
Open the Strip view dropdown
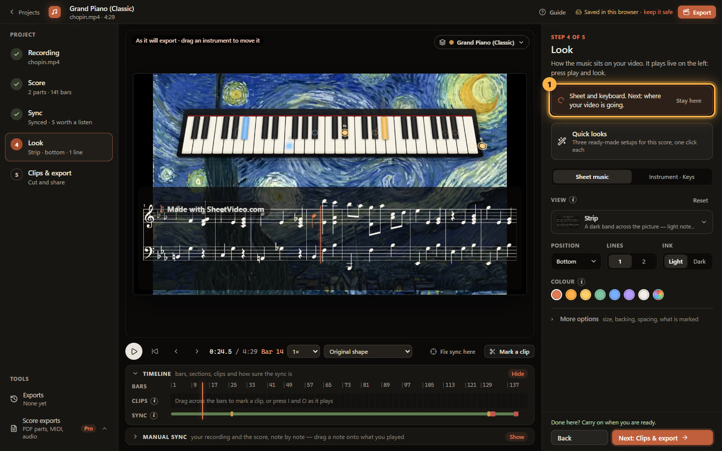click(x=632, y=222)
